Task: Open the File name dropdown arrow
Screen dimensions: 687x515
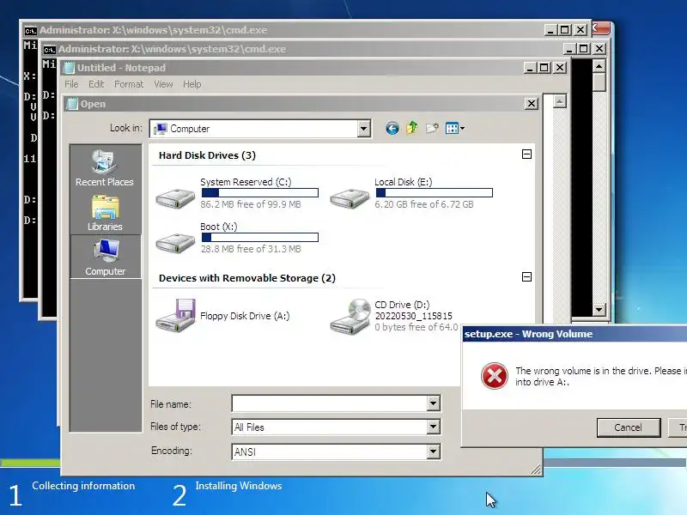Action: (433, 403)
